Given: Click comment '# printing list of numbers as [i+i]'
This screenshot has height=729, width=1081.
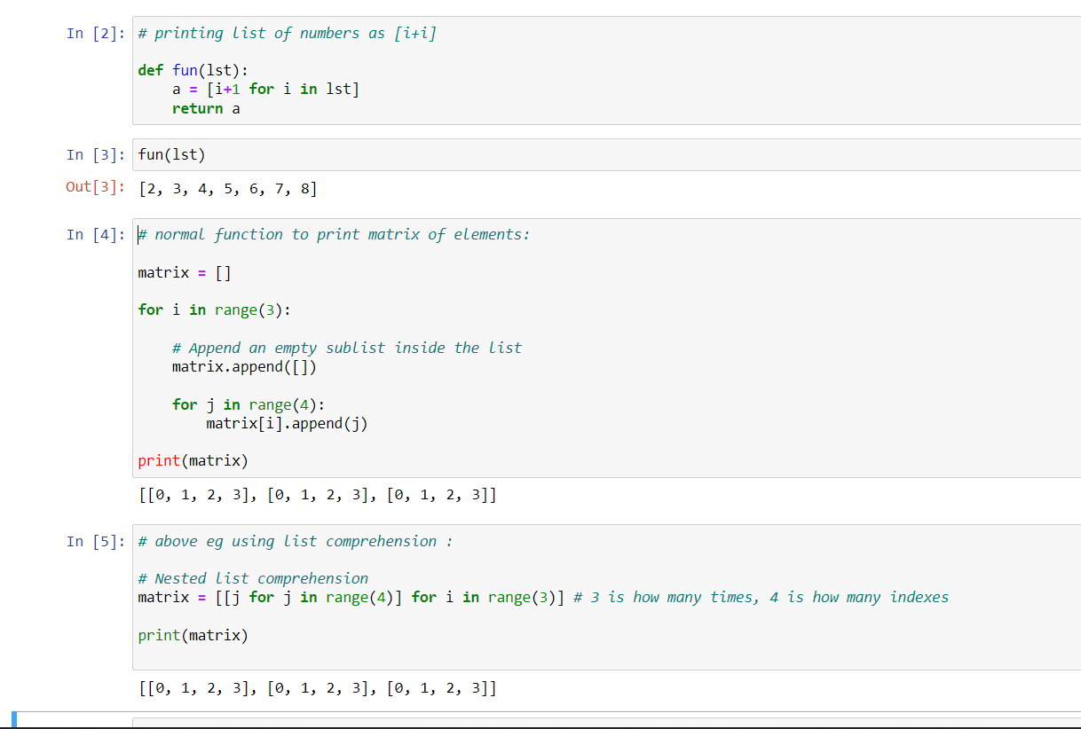Looking at the screenshot, I should pyautogui.click(x=288, y=34).
